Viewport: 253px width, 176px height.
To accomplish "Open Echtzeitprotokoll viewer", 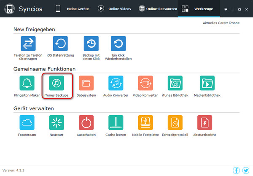I will pyautogui.click(x=175, y=122).
